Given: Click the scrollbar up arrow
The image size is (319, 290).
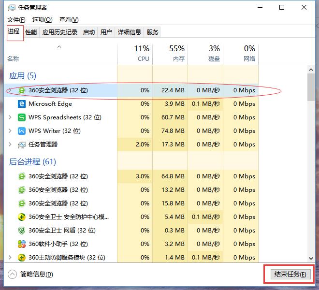Looking at the screenshot, I should coord(311,70).
